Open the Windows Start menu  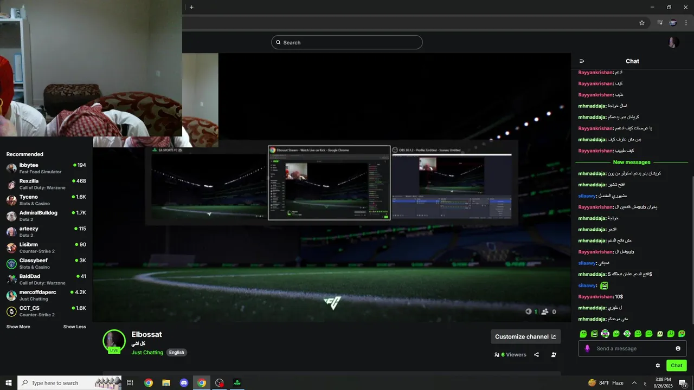click(9, 383)
